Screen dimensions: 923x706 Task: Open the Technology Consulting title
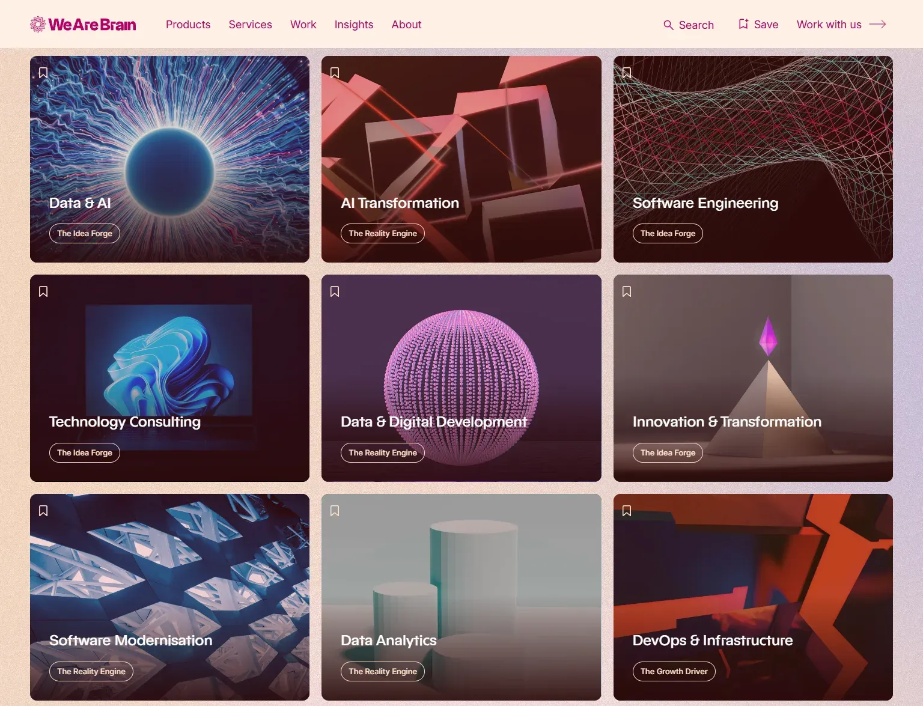click(x=125, y=422)
